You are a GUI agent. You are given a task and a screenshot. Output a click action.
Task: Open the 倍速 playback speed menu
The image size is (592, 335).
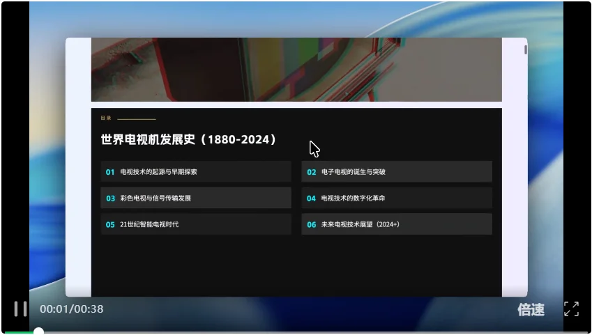pos(531,309)
